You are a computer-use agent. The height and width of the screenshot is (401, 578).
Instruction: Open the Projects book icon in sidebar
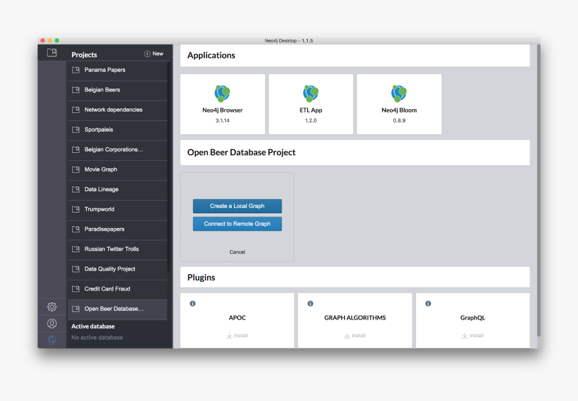[52, 52]
